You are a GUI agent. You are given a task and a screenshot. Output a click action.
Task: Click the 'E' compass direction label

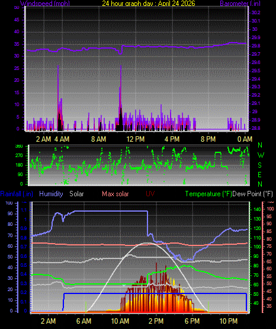click(259, 174)
